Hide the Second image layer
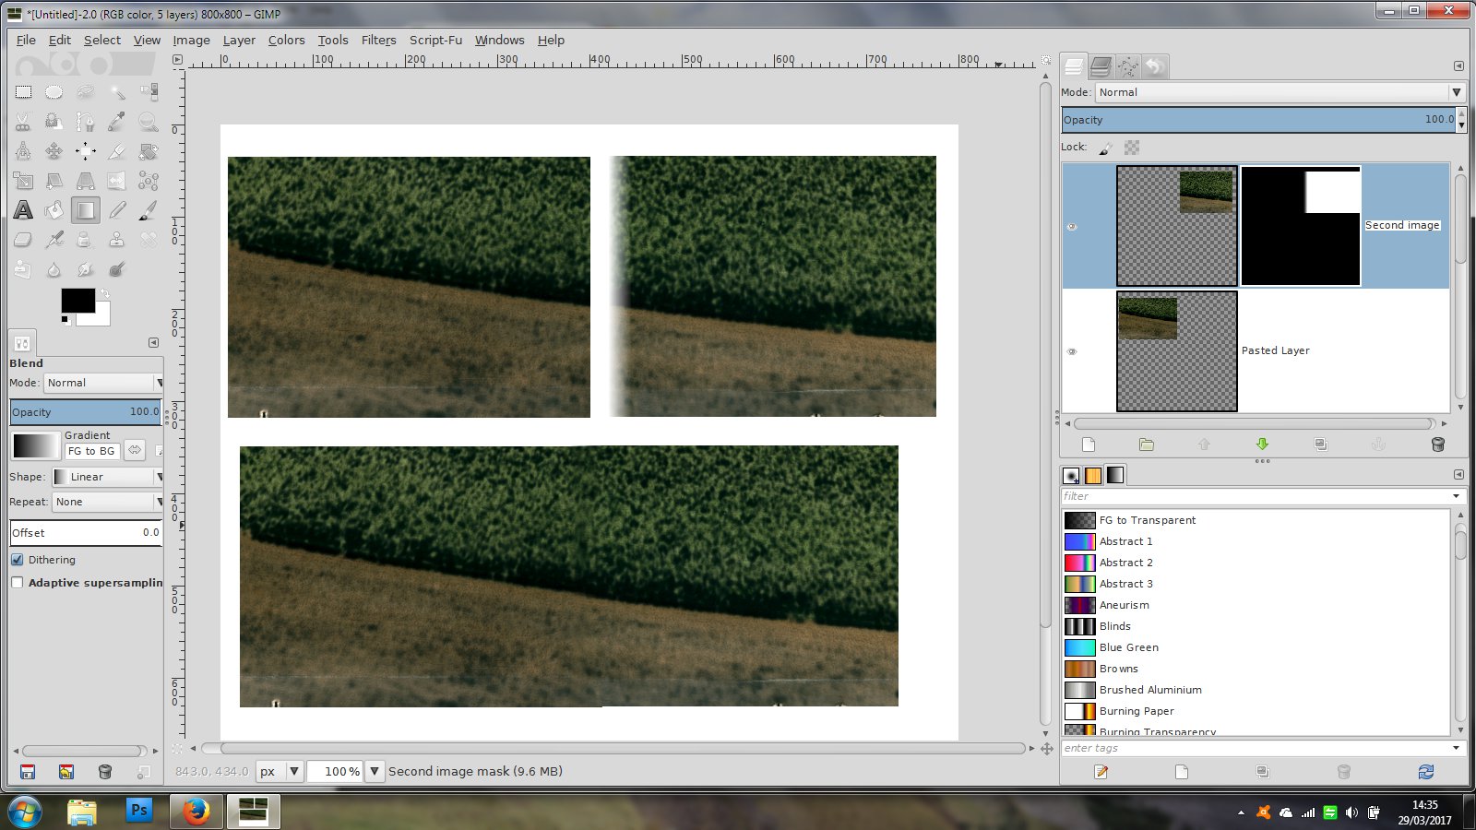The height and width of the screenshot is (830, 1476). pos(1072,227)
